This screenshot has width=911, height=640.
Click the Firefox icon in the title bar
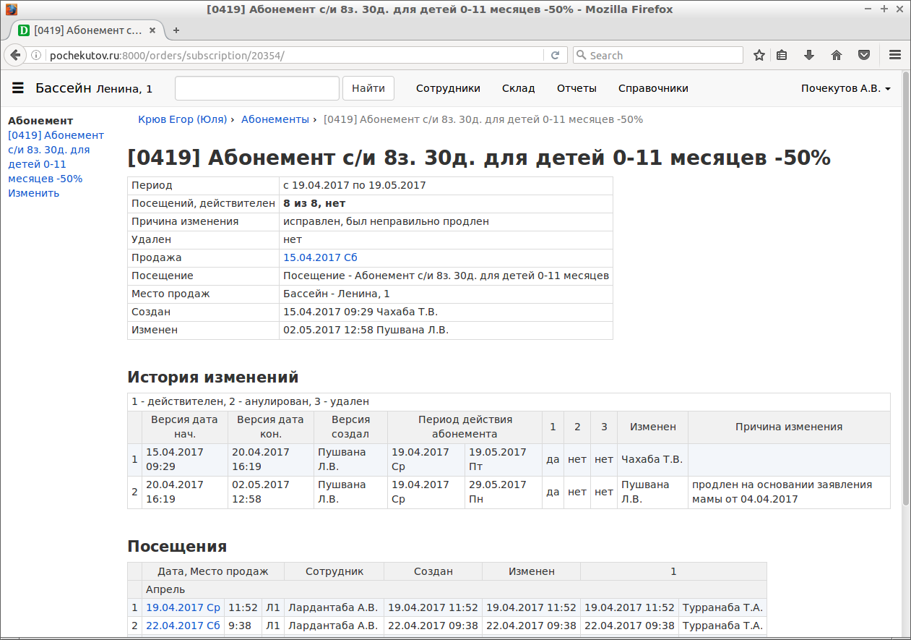[11, 9]
